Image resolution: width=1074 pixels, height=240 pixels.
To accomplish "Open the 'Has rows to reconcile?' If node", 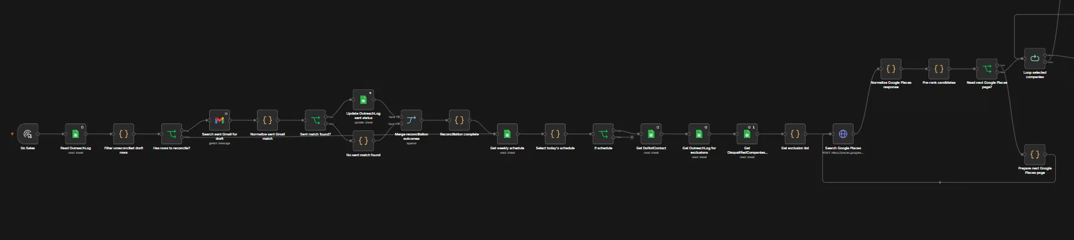I will [x=171, y=134].
